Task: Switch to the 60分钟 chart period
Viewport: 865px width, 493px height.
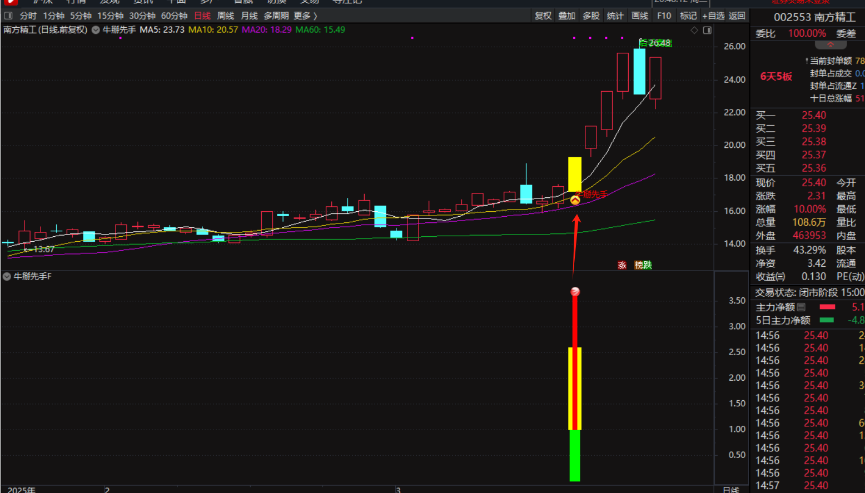Action: [174, 16]
